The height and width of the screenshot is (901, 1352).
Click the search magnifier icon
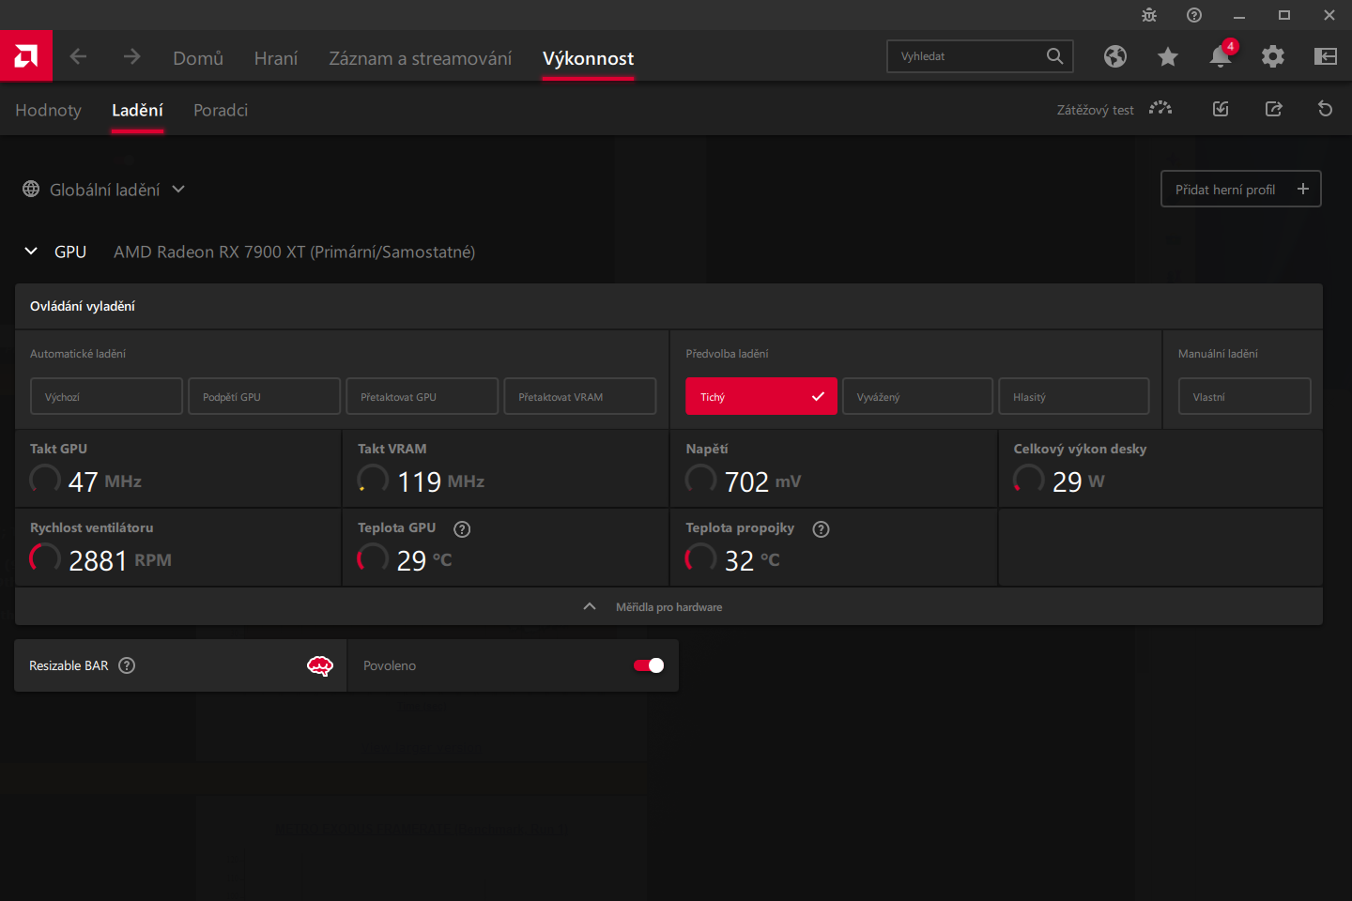point(1055,56)
